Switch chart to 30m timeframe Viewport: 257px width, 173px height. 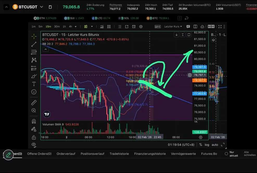57,27
